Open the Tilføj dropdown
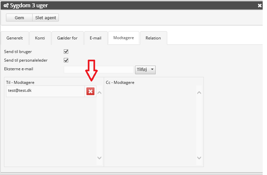This screenshot has width=267, height=175. pyautogui.click(x=145, y=70)
